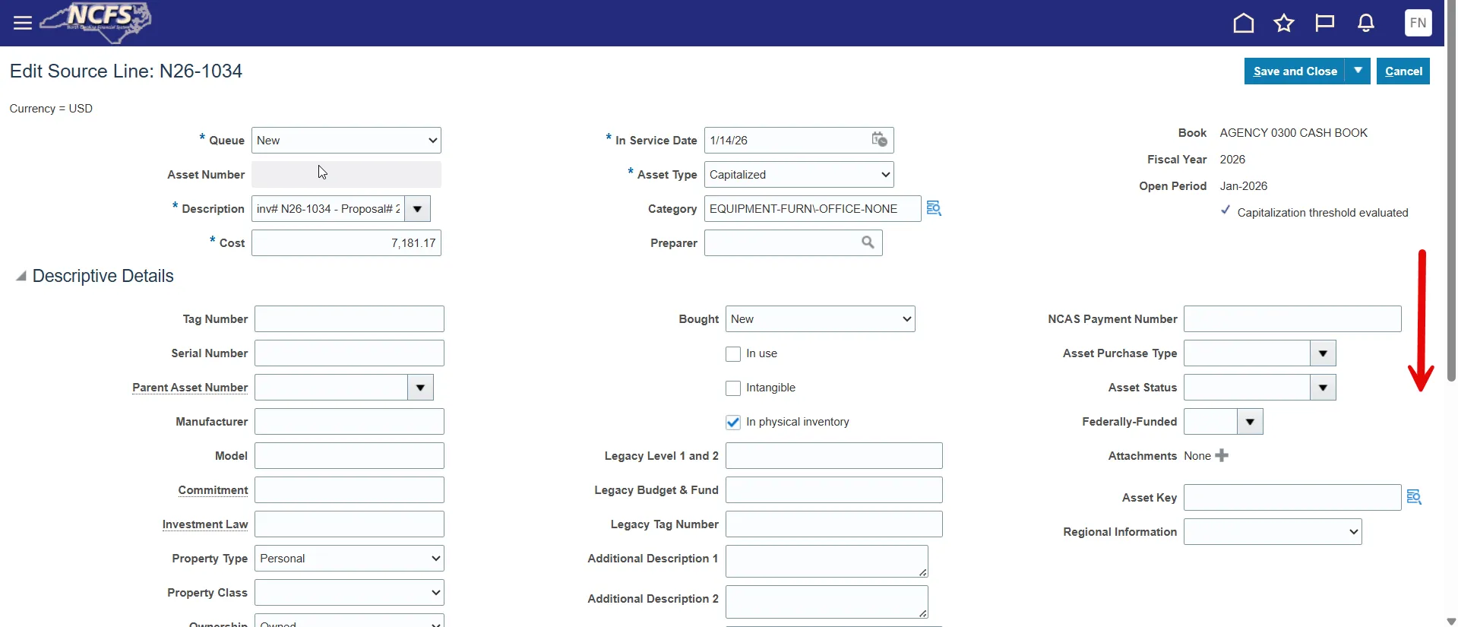Enable the Intangible checkbox
Screen dimensions: 1458x627
pyautogui.click(x=733, y=388)
